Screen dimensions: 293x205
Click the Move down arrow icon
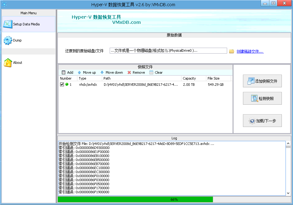pyautogui.click(x=102, y=72)
